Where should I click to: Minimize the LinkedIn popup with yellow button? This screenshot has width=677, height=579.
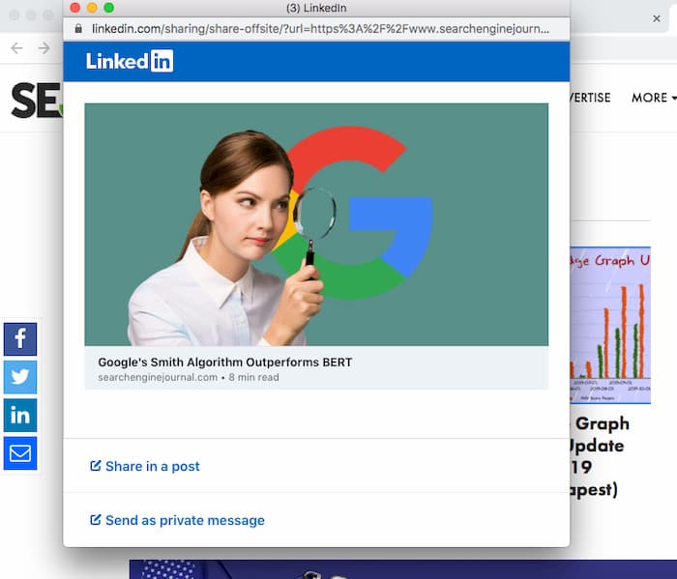92,8
